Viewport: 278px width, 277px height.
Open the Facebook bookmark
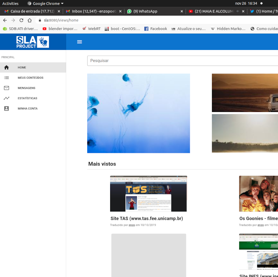point(155,29)
